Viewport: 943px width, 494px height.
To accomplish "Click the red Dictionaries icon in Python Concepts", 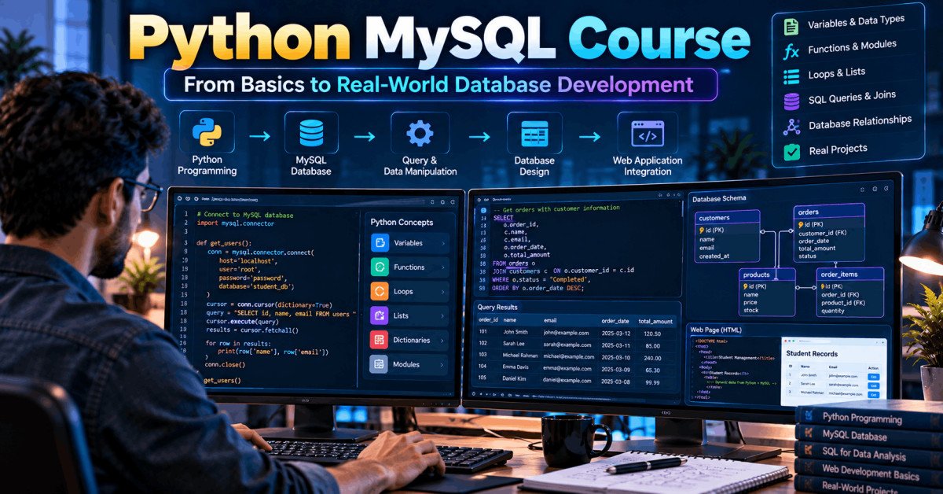I will click(x=380, y=341).
